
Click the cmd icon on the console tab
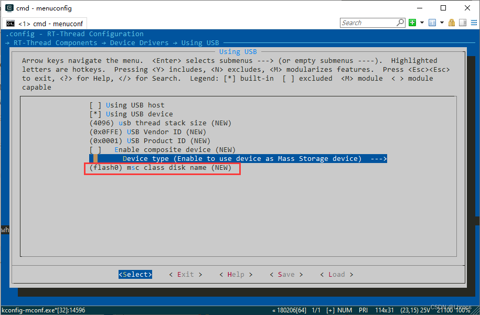[x=10, y=24]
